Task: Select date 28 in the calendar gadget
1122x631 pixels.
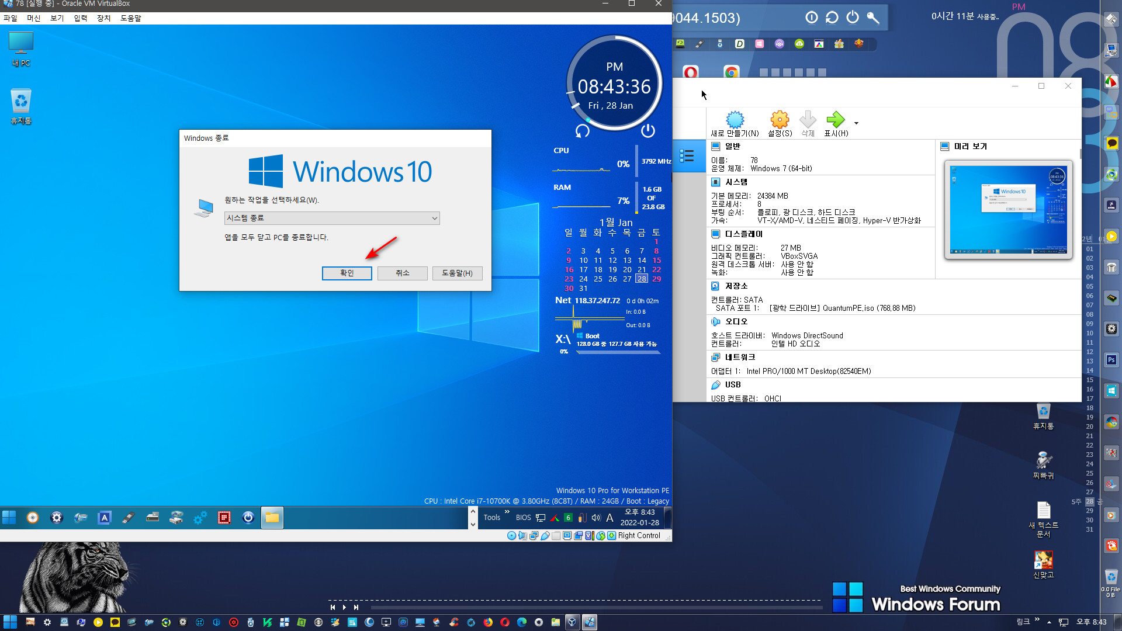Action: [642, 279]
